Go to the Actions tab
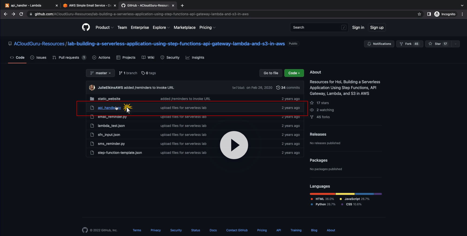Image resolution: width=467 pixels, height=236 pixels. point(101,57)
